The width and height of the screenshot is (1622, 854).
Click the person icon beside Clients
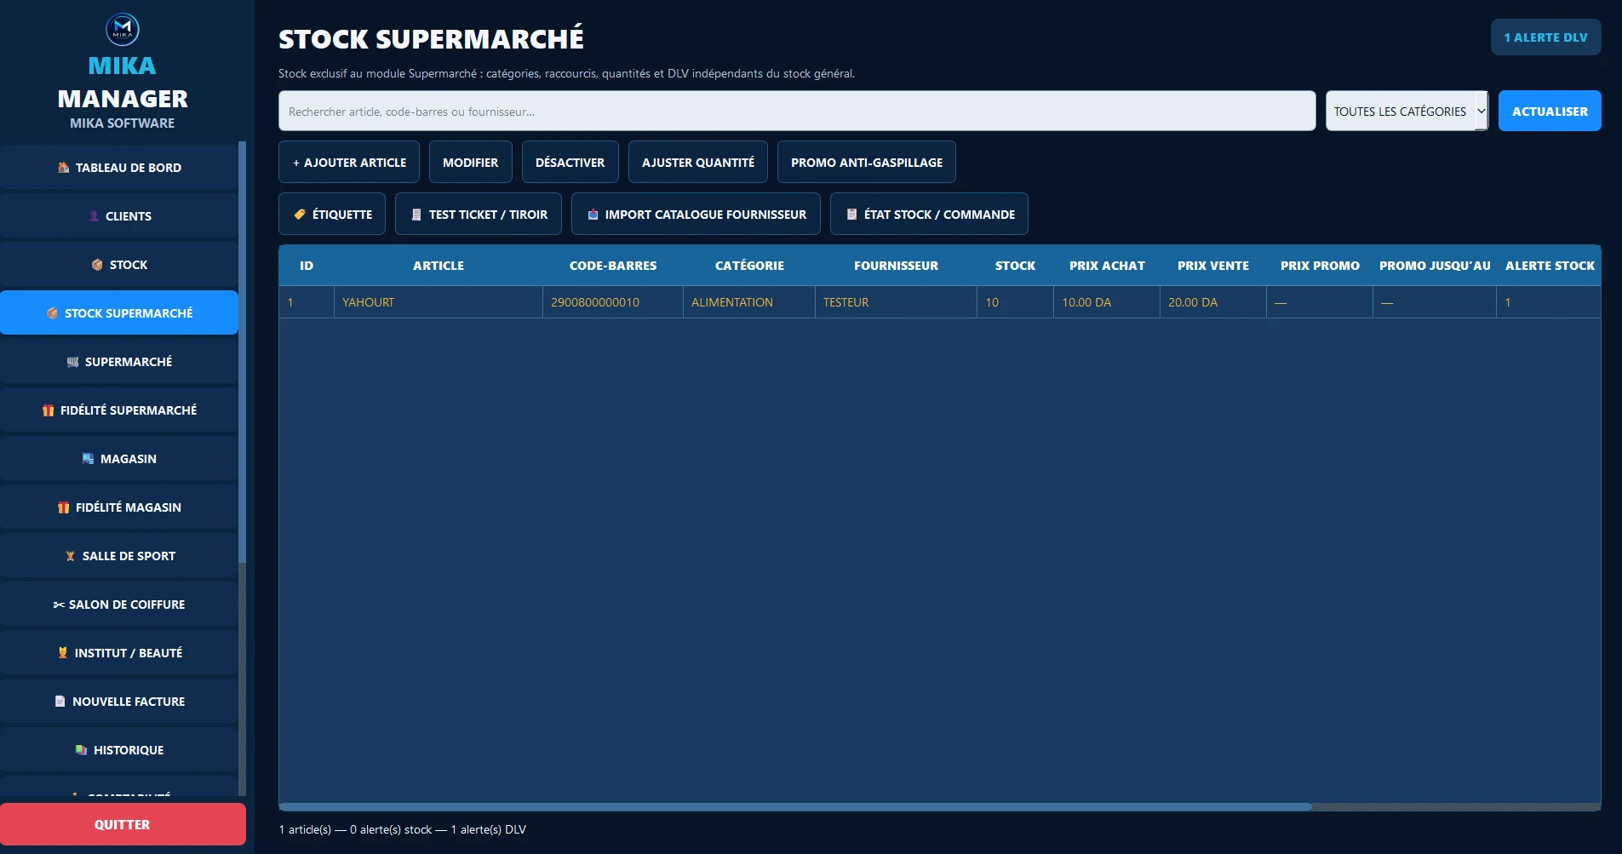[x=94, y=216]
